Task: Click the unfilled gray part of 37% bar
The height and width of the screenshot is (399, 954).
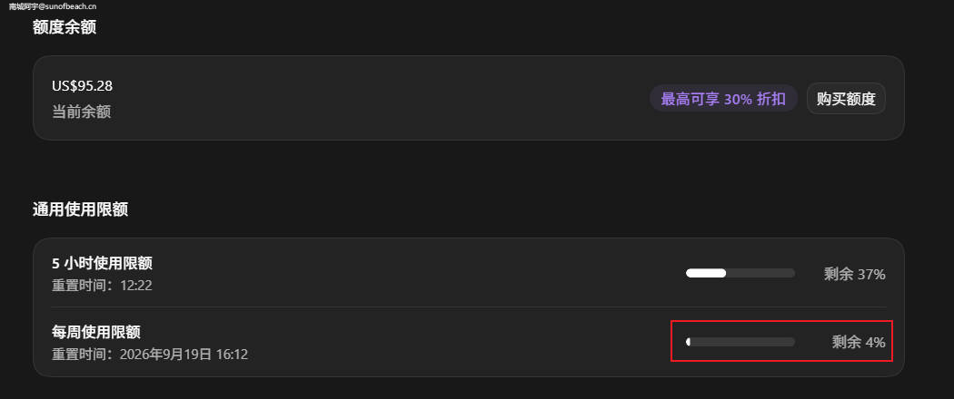Action: point(760,273)
